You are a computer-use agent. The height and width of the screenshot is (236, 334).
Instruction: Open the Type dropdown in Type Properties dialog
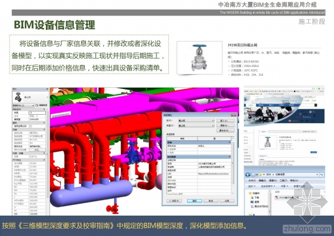click(x=196, y=125)
